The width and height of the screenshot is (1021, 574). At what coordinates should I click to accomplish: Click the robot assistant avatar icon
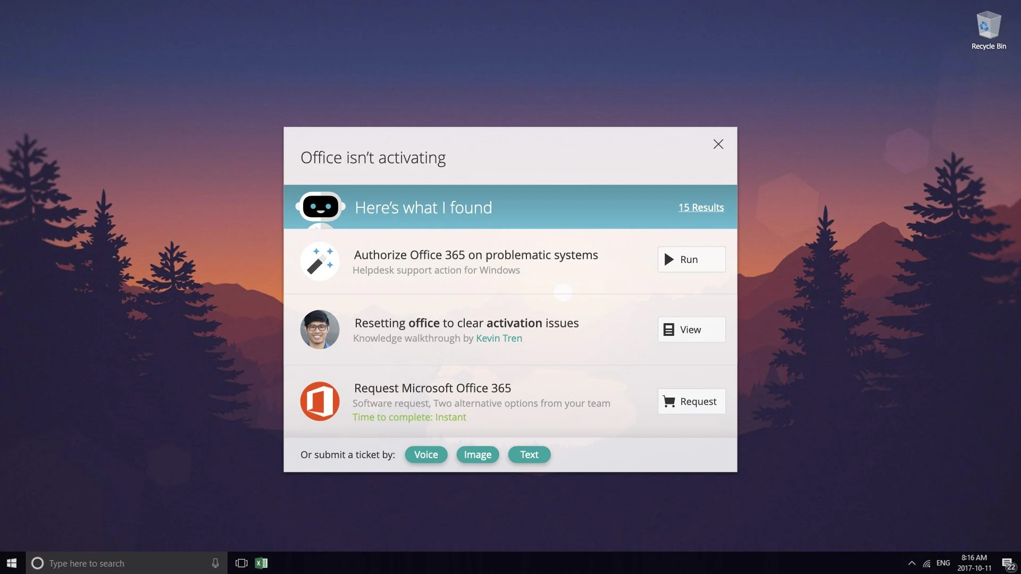click(x=320, y=207)
